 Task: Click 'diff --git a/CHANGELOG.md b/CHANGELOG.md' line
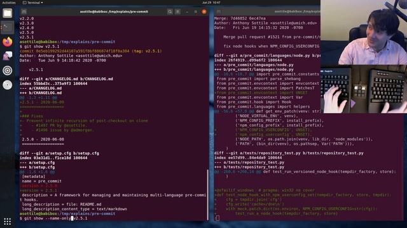click(66, 79)
